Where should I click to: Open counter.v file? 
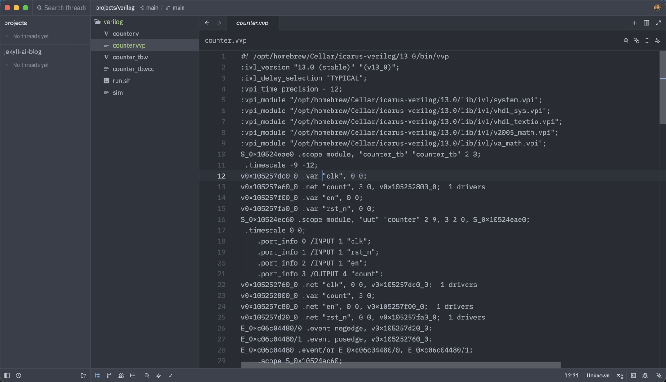125,34
